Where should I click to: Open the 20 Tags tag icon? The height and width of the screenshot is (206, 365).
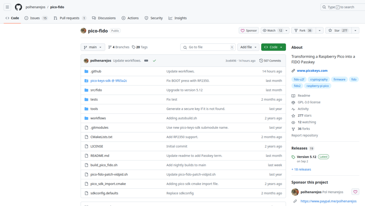[x=133, y=47]
